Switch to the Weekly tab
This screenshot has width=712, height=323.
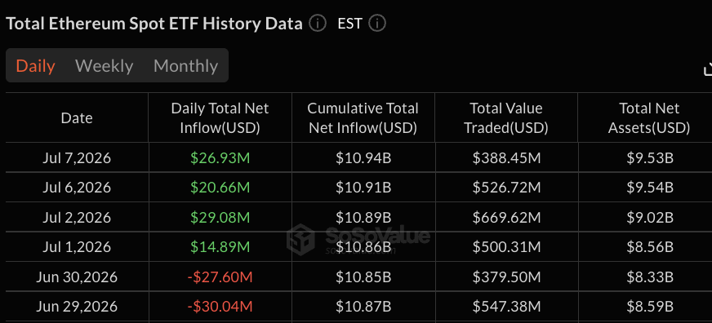104,66
